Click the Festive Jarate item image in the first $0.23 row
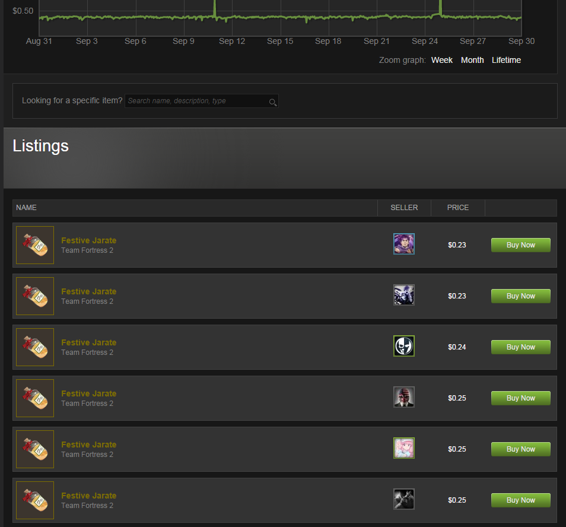This screenshot has width=566, height=527. coord(35,245)
